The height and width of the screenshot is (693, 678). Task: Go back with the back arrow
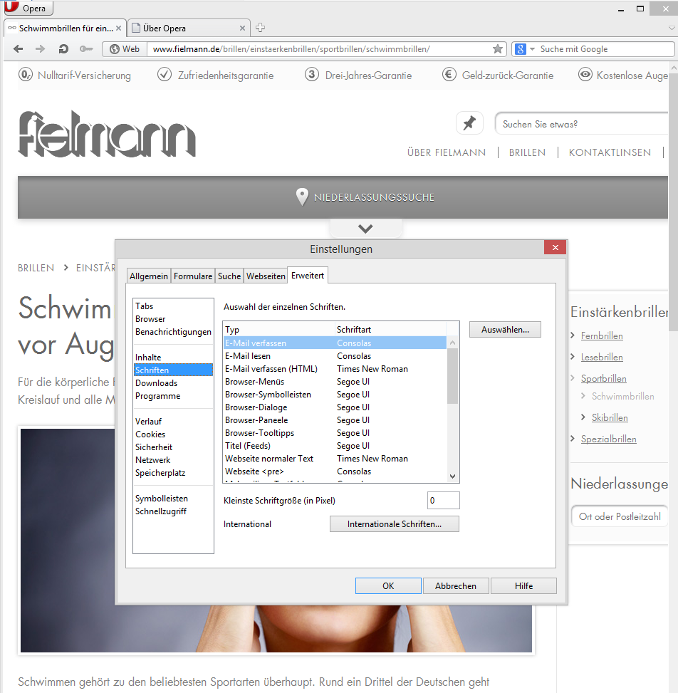[18, 49]
